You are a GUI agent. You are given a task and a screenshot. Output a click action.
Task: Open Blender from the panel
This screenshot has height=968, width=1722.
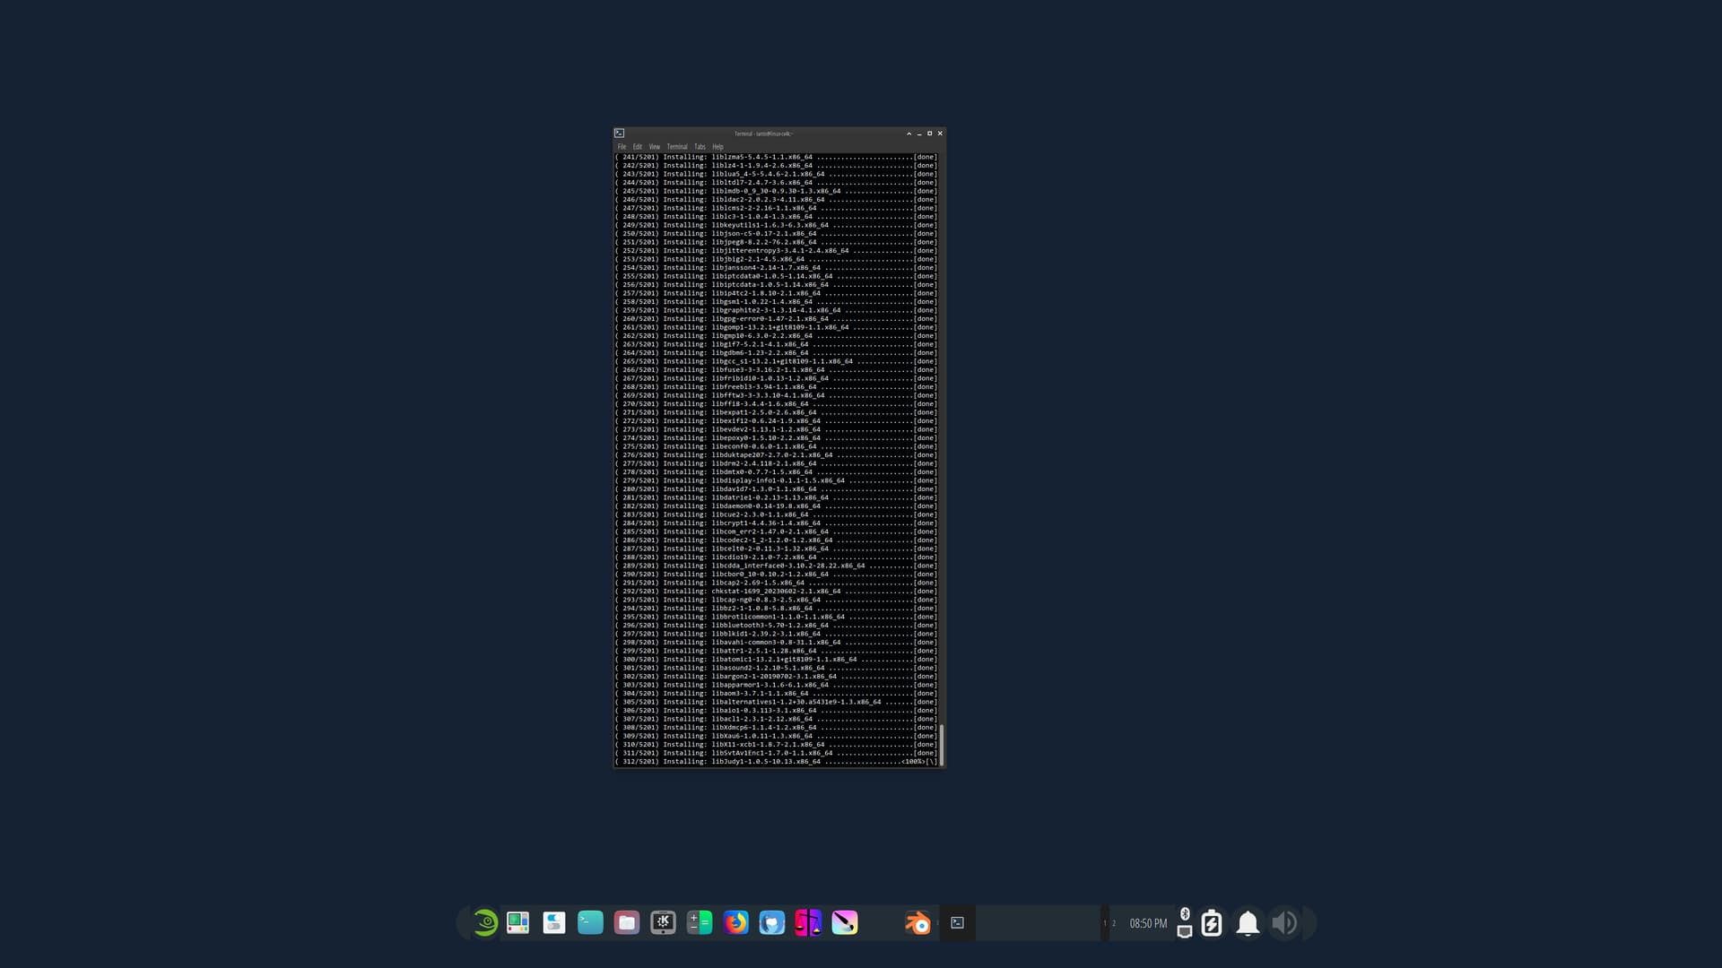pos(918,923)
